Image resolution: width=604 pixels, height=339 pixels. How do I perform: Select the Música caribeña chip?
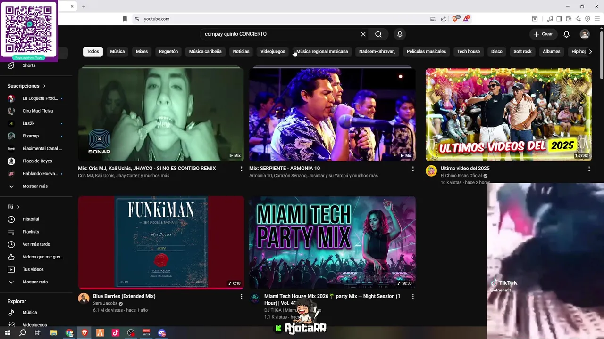(x=205, y=52)
